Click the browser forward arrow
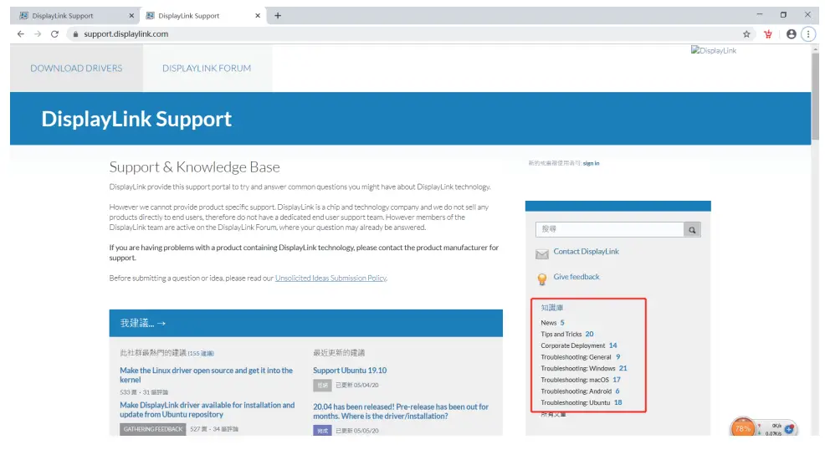The width and height of the screenshot is (825, 450). 38,34
